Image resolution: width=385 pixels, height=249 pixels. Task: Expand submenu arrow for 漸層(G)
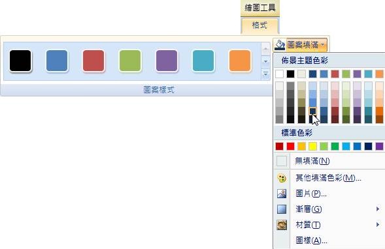378,209
